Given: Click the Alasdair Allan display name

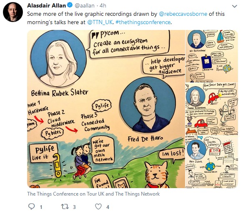Looking at the screenshot, I should [x=47, y=5].
